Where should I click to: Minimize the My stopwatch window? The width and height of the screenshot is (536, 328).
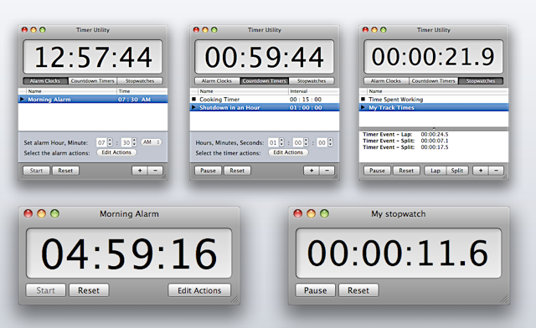click(x=311, y=214)
